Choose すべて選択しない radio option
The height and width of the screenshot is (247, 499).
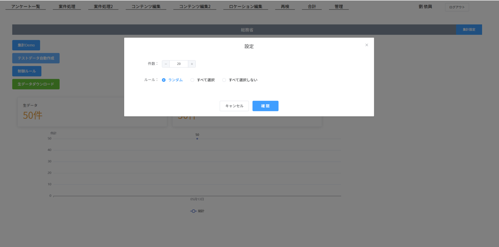pyautogui.click(x=224, y=80)
